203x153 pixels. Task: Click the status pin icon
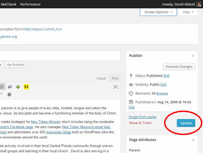(131, 76)
